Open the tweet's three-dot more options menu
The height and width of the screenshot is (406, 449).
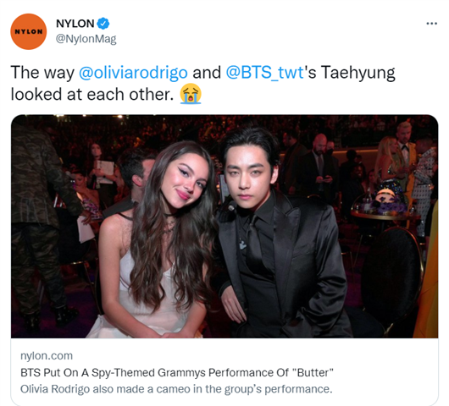[x=431, y=24]
